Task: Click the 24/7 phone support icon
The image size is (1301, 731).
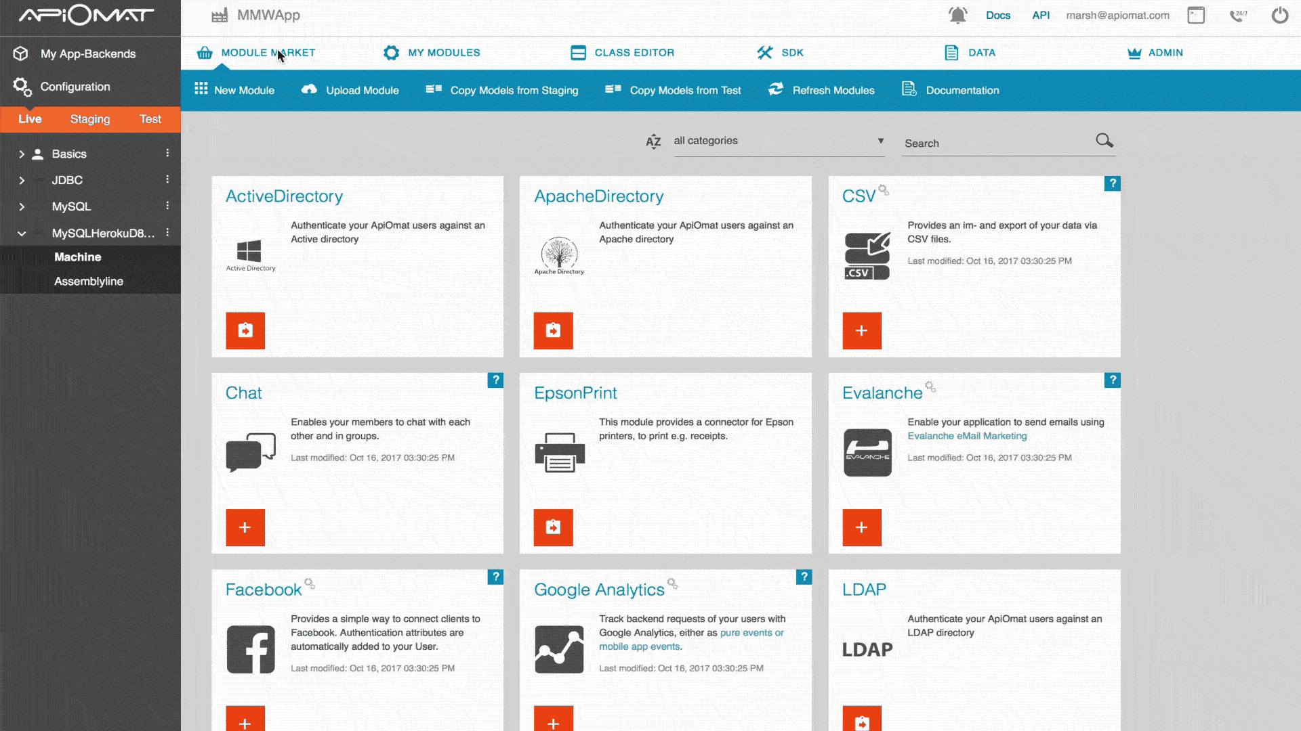Action: [x=1238, y=15]
